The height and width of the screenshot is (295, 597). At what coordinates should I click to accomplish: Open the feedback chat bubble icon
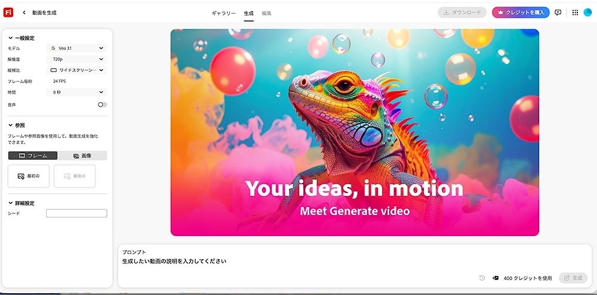[x=558, y=13]
